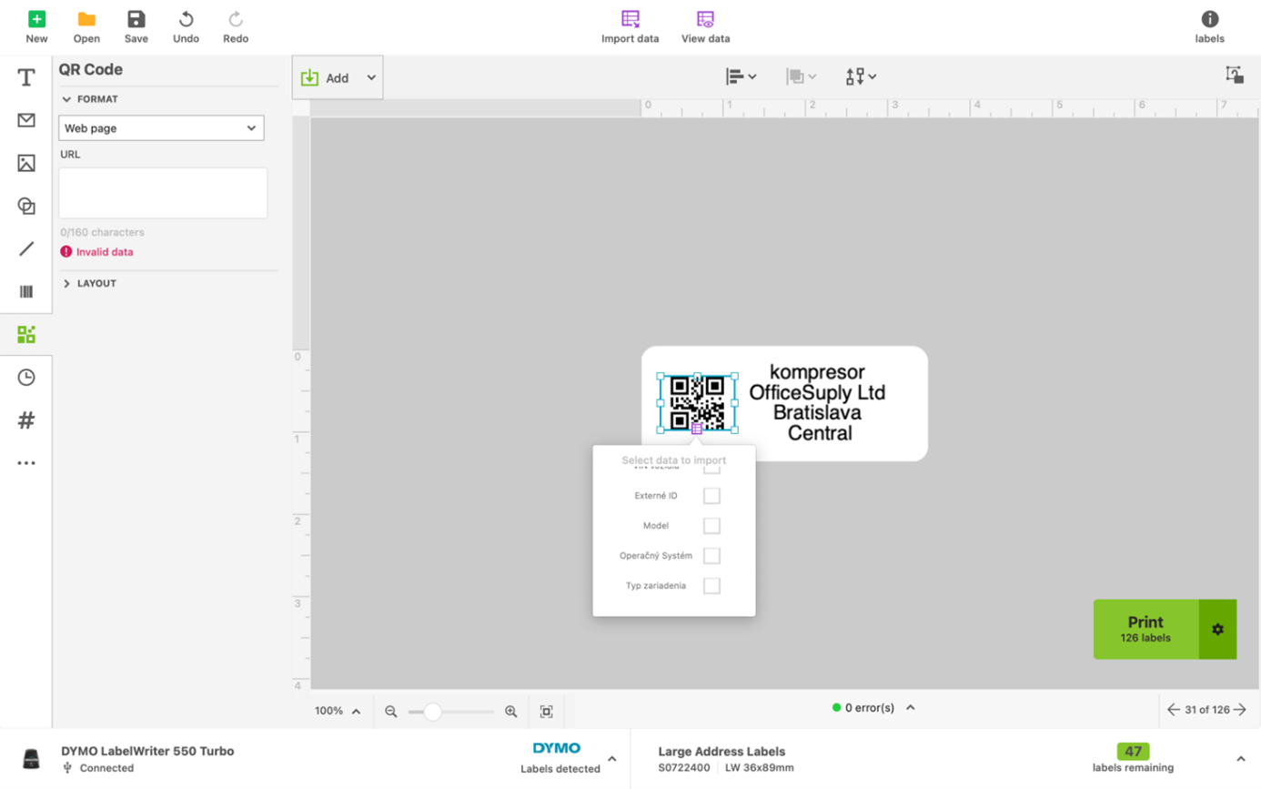Screen dimensions: 1261x789
Task: Open Import data
Action: point(630,26)
